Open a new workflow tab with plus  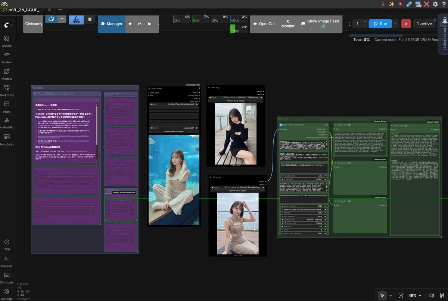click(x=60, y=10)
